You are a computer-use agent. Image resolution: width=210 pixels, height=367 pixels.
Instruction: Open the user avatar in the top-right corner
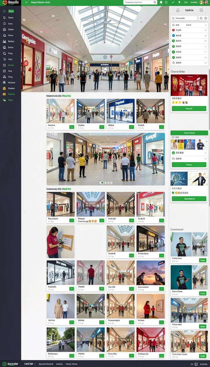[x=206, y=2]
